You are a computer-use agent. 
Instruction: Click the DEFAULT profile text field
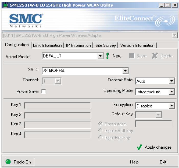coord(70,56)
